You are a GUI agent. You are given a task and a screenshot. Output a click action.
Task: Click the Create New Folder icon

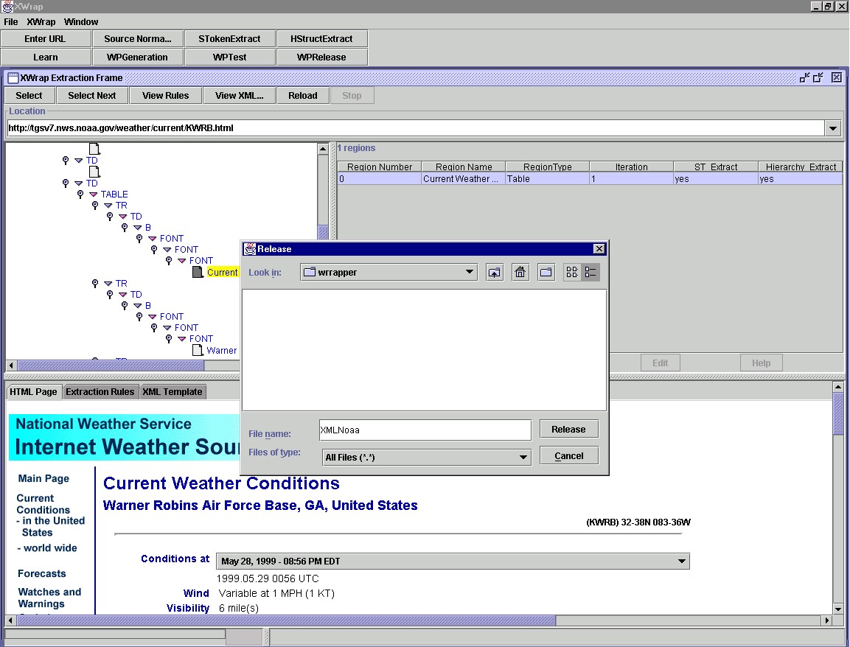pos(546,273)
